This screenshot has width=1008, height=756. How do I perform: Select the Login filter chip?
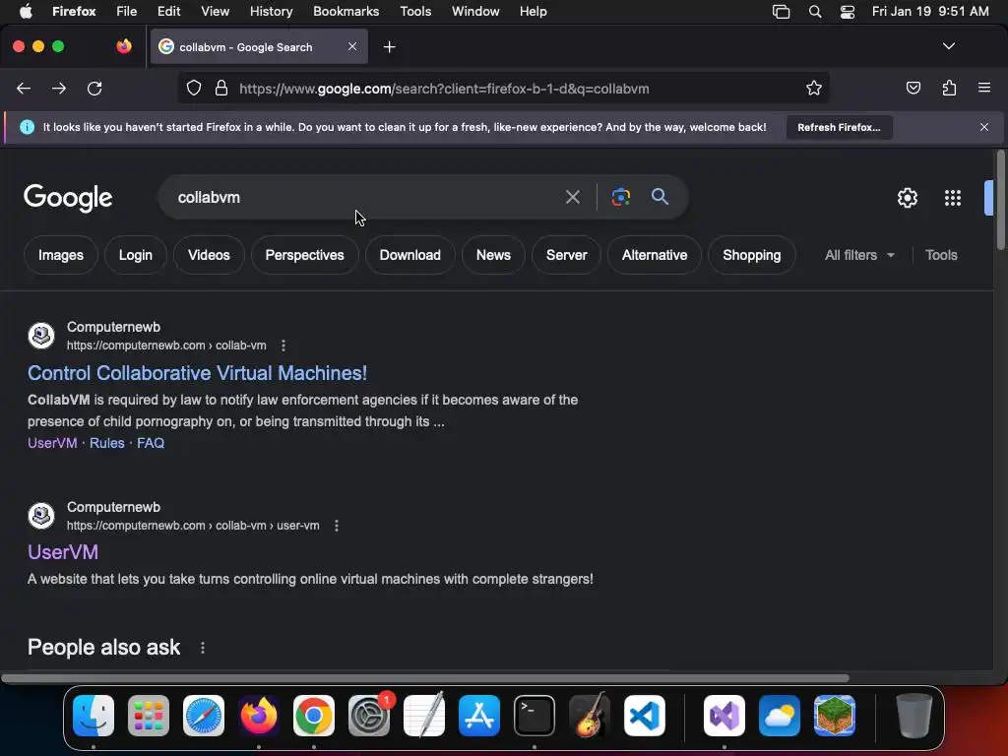136,255
